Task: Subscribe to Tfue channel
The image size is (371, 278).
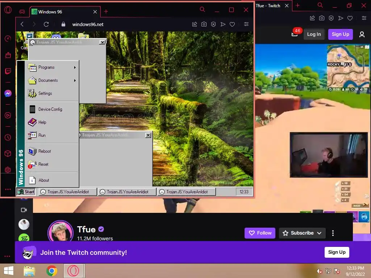Action: click(x=302, y=233)
